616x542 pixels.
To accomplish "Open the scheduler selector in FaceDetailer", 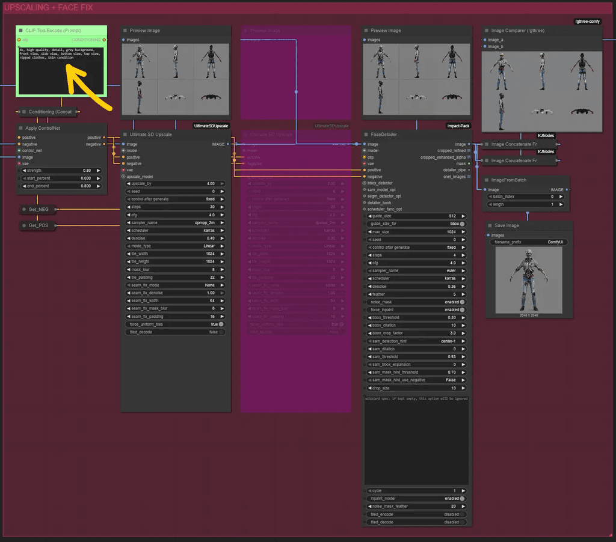I will 415,278.
